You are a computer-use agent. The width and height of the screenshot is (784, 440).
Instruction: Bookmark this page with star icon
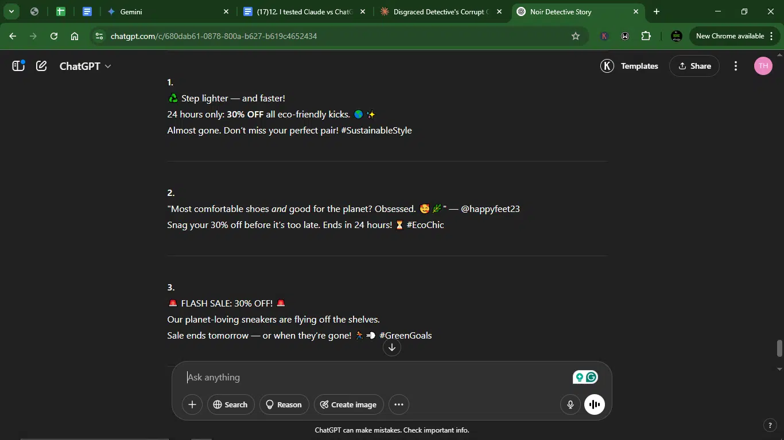(x=576, y=36)
